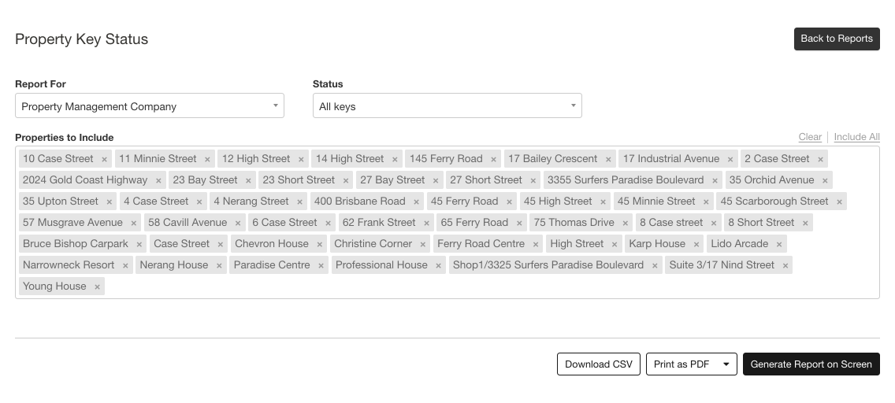The image size is (895, 403).
Task: Remove Suite 3/17 Nind Street tag
Action: (785, 265)
